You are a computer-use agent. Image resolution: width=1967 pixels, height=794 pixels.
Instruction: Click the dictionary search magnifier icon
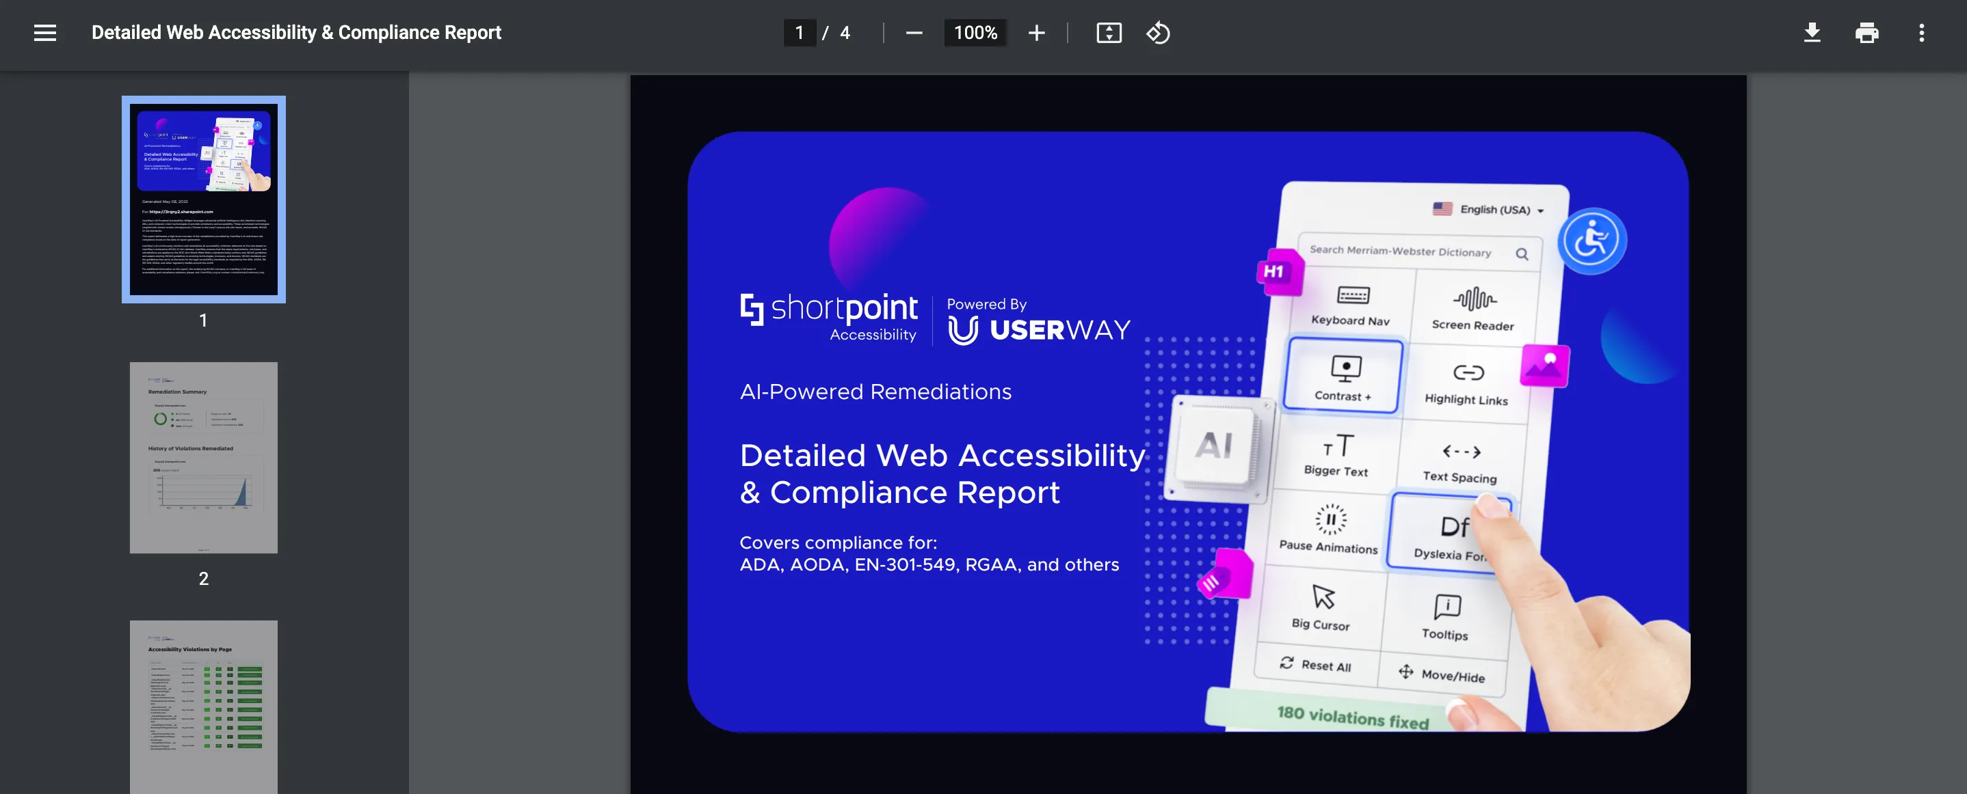point(1522,254)
